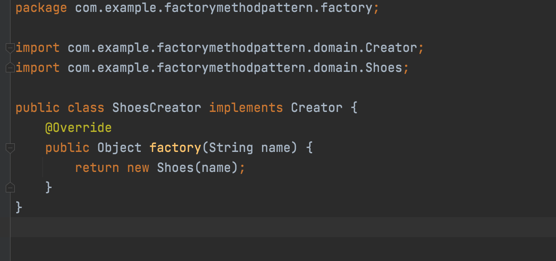Place cursor on the package keyword
The width and height of the screenshot is (556, 261).
41,8
